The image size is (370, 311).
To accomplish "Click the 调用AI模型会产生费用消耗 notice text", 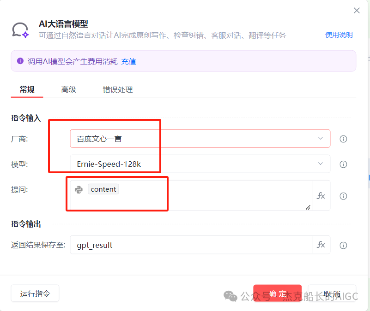I will pyautogui.click(x=73, y=61).
